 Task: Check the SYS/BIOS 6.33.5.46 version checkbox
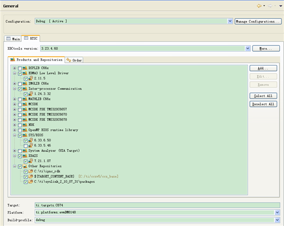(x=26, y=146)
